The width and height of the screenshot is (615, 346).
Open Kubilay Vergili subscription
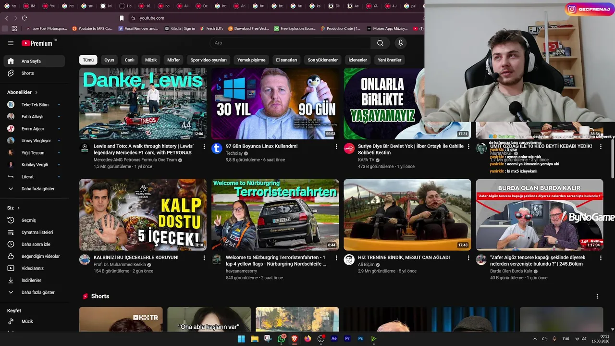34,164
